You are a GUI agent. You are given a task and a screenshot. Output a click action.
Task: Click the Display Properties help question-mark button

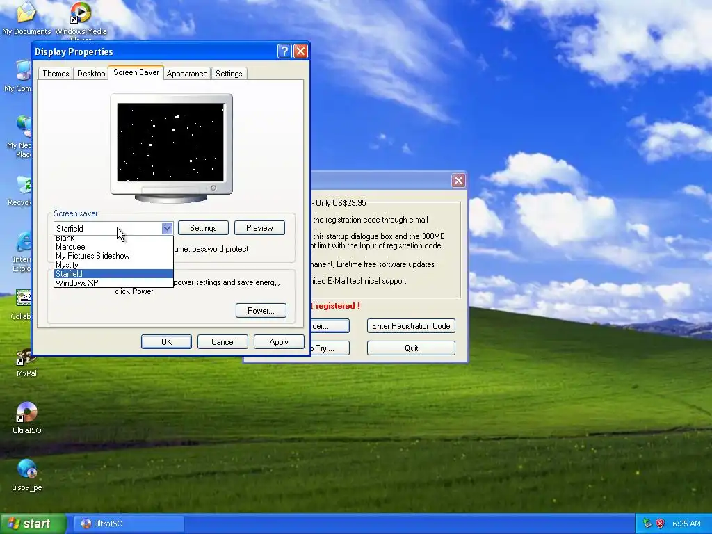[x=284, y=51]
